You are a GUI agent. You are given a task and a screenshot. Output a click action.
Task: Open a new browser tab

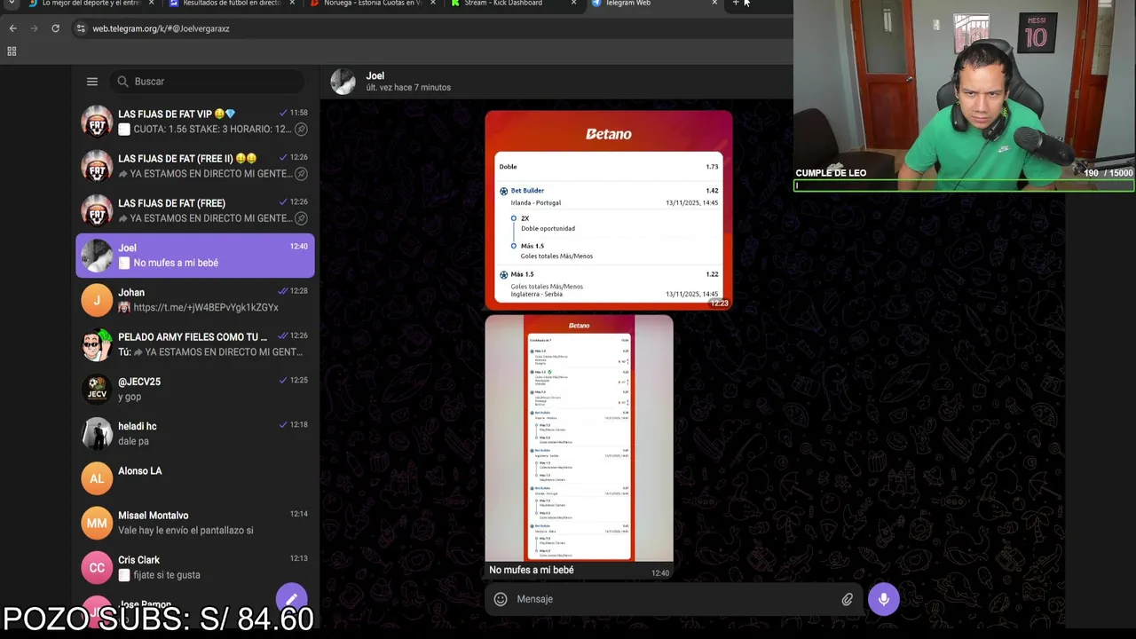pyautogui.click(x=736, y=4)
